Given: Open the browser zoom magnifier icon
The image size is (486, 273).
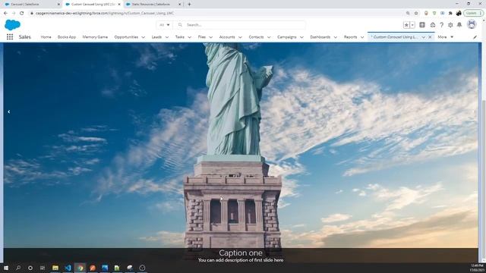Looking at the screenshot, I should click(408, 13).
